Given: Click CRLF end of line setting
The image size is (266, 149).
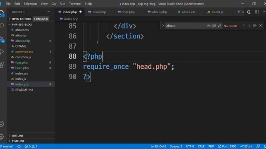Looking at the screenshot, I should click(x=201, y=146).
